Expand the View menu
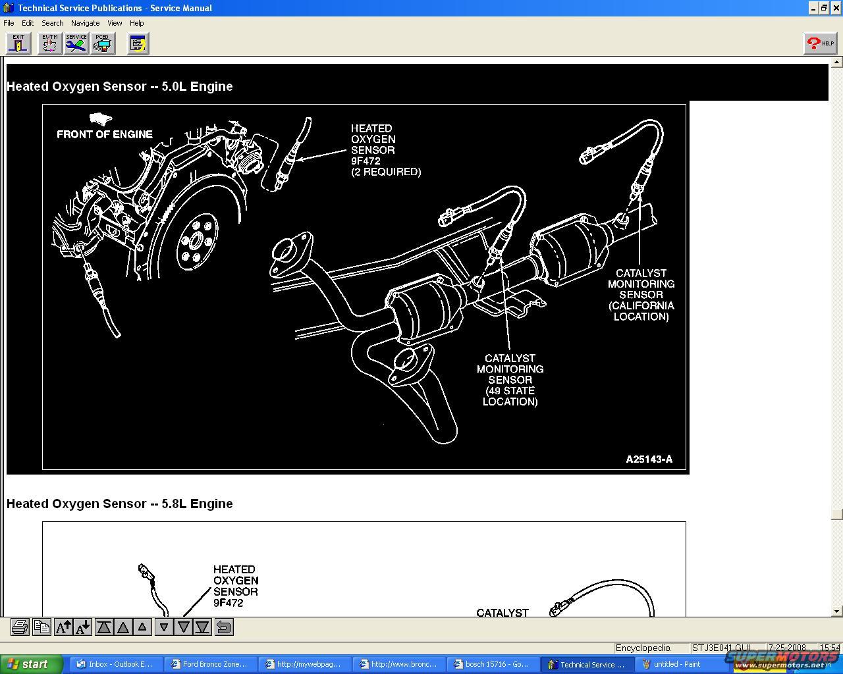843x674 pixels. [x=115, y=23]
